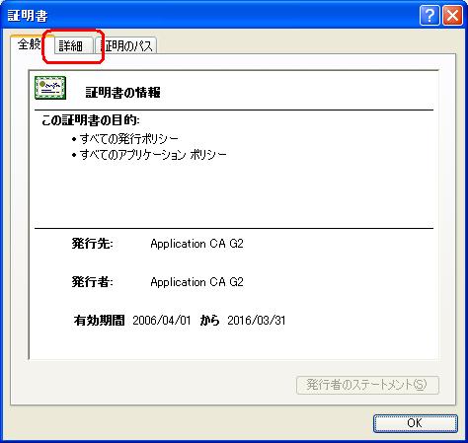Select the 全般 tab

[30, 44]
